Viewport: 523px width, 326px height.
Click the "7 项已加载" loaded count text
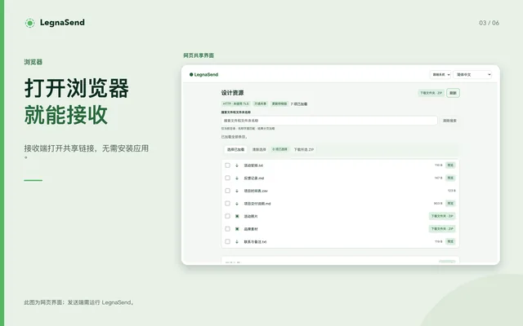(299, 104)
